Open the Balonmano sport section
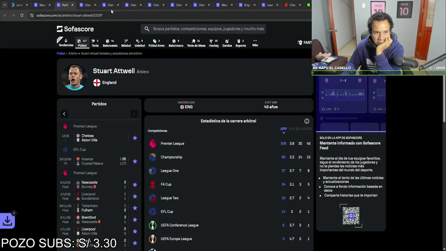 pyautogui.click(x=176, y=43)
